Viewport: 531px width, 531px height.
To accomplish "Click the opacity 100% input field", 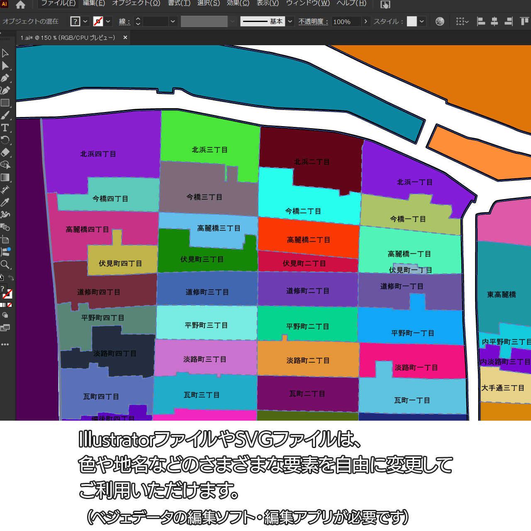I will point(346,22).
